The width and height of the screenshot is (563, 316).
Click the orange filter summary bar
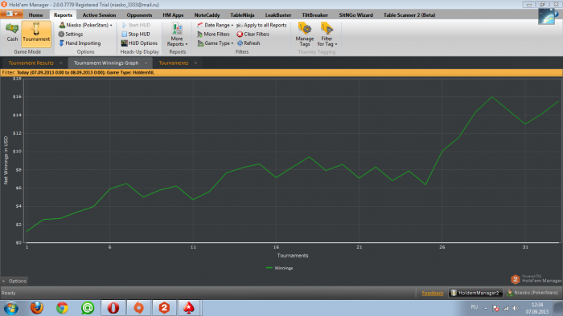[281, 73]
